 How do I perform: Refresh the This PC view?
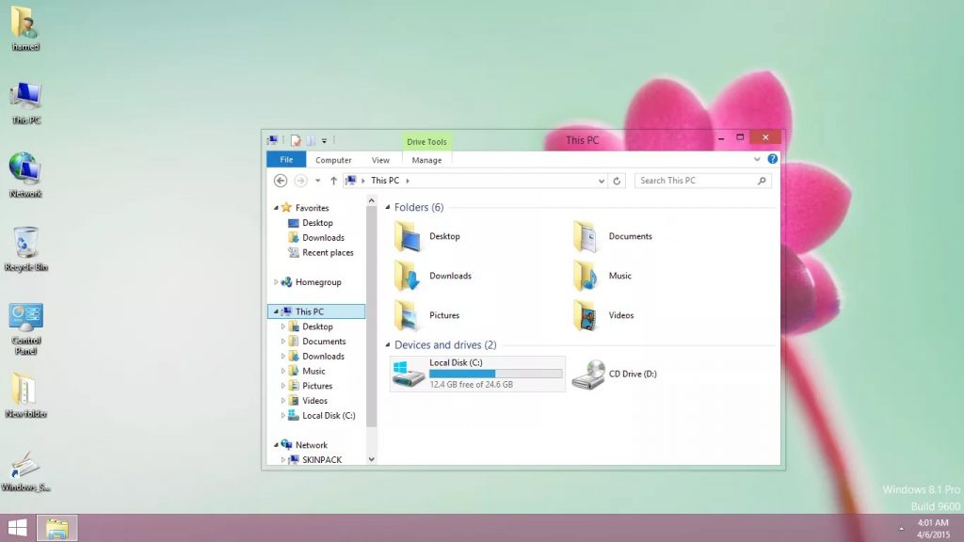tap(617, 181)
